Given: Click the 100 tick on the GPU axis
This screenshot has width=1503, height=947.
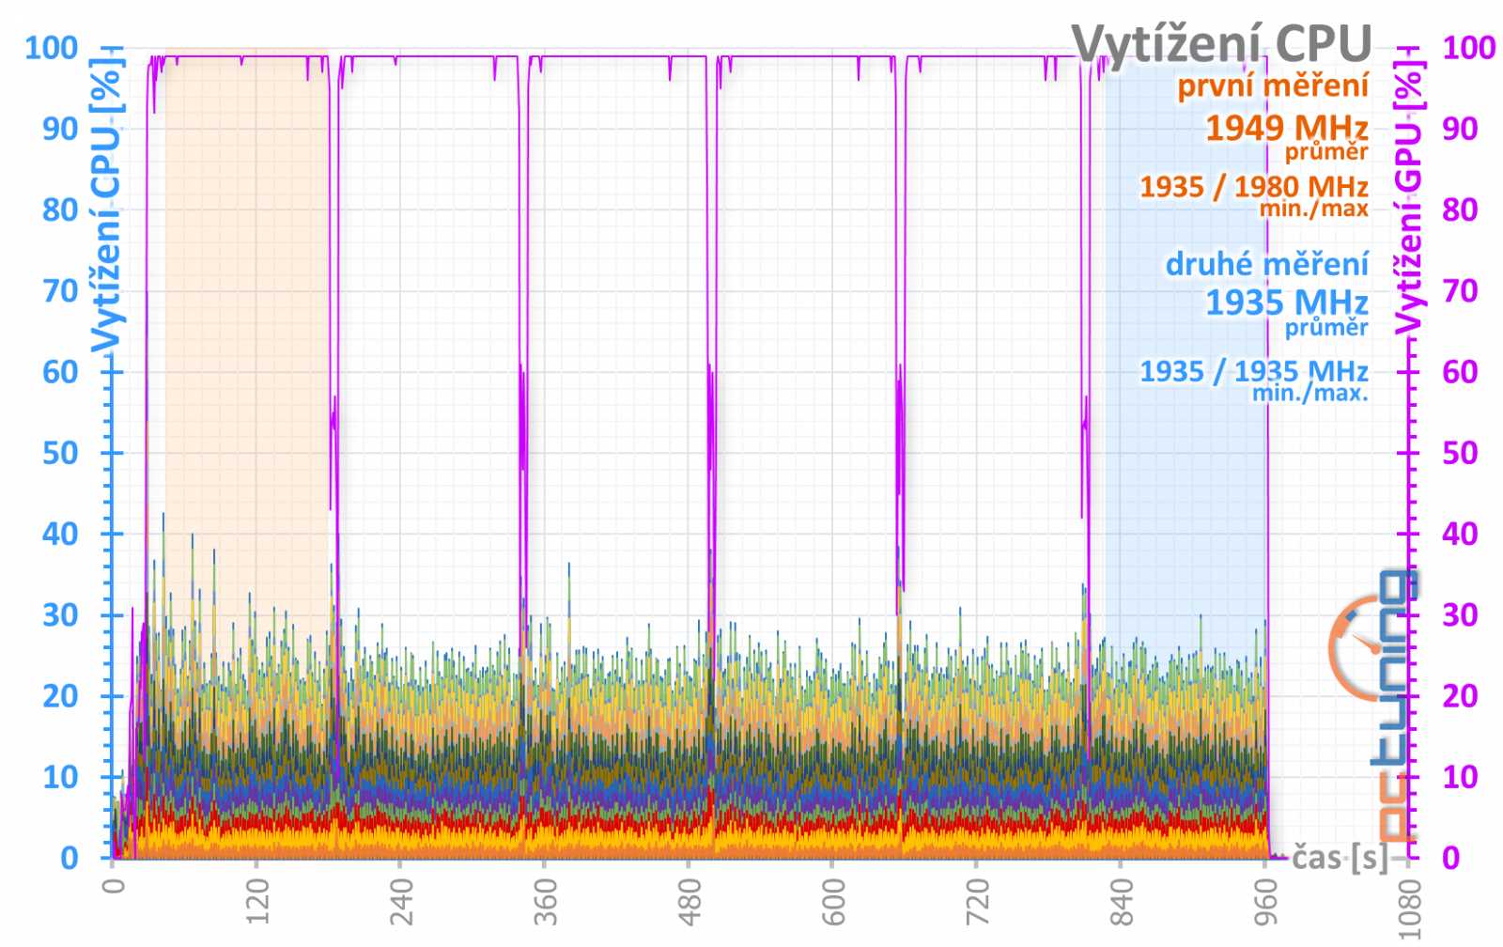Looking at the screenshot, I should [x=1468, y=48].
